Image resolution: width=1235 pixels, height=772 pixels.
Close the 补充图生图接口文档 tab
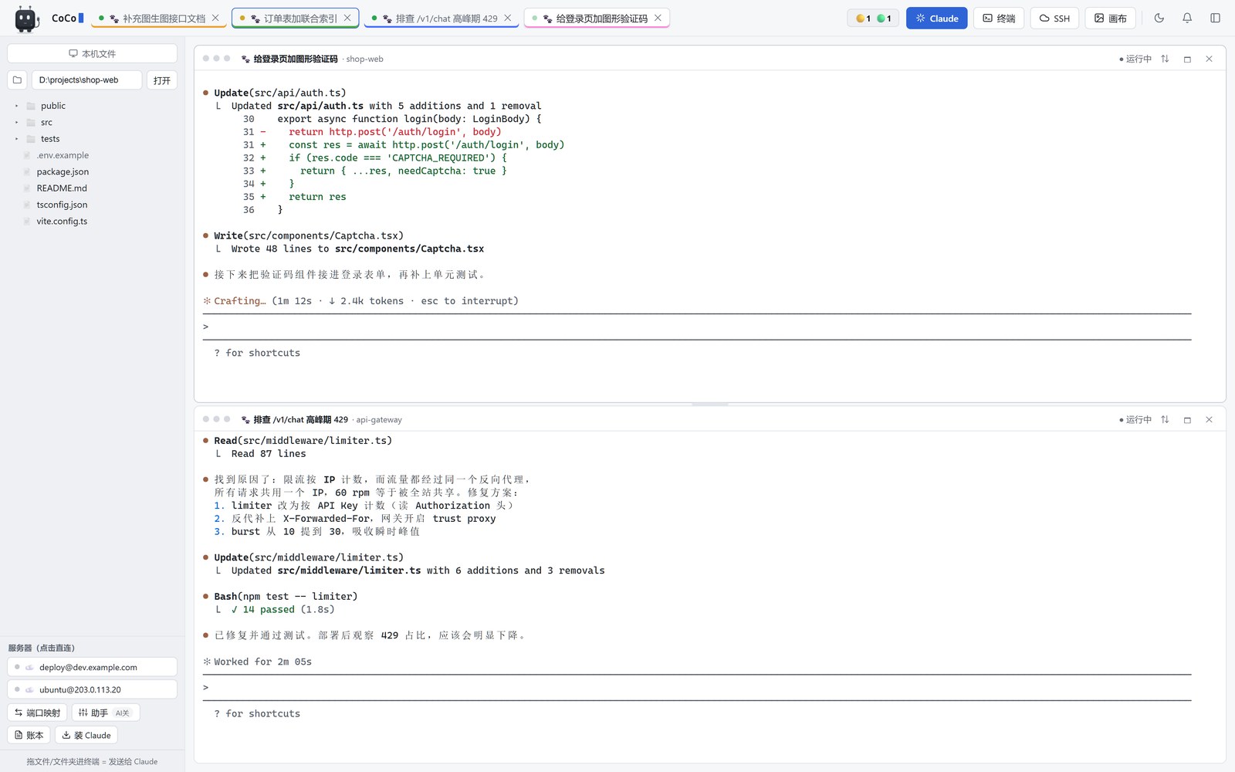(215, 18)
